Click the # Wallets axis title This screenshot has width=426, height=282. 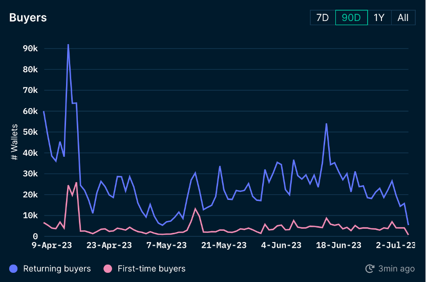click(x=14, y=142)
